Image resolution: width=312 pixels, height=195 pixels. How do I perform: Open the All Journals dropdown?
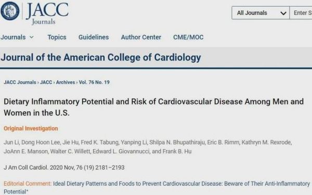[x=261, y=13]
